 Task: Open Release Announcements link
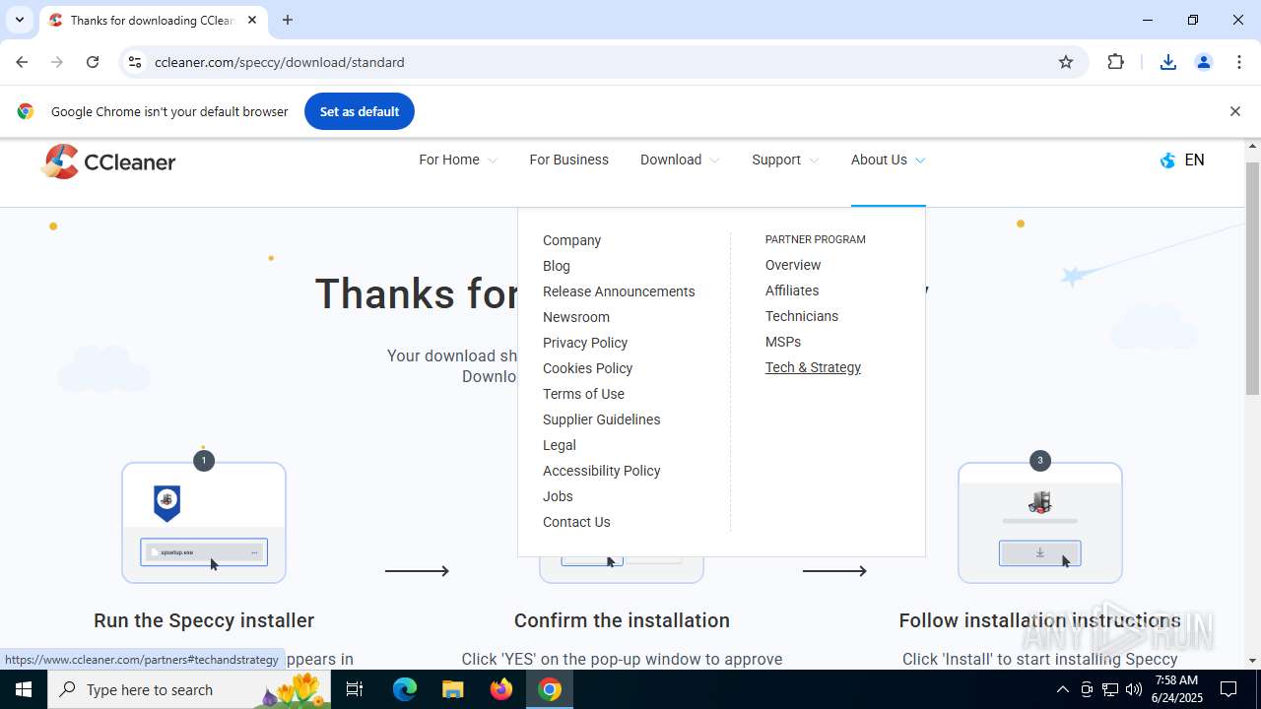[x=619, y=291]
